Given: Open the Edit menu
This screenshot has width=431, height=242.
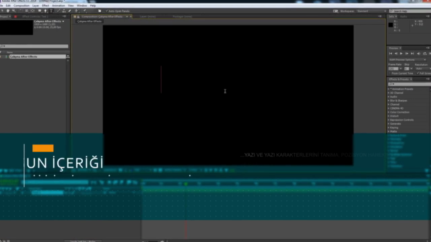Looking at the screenshot, I should (8, 5).
